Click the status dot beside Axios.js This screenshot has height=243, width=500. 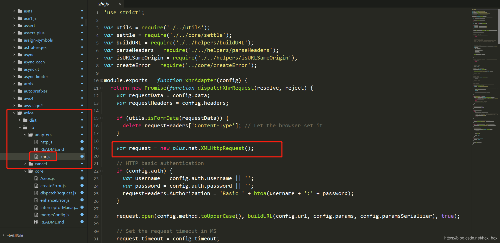pyautogui.click(x=82, y=178)
